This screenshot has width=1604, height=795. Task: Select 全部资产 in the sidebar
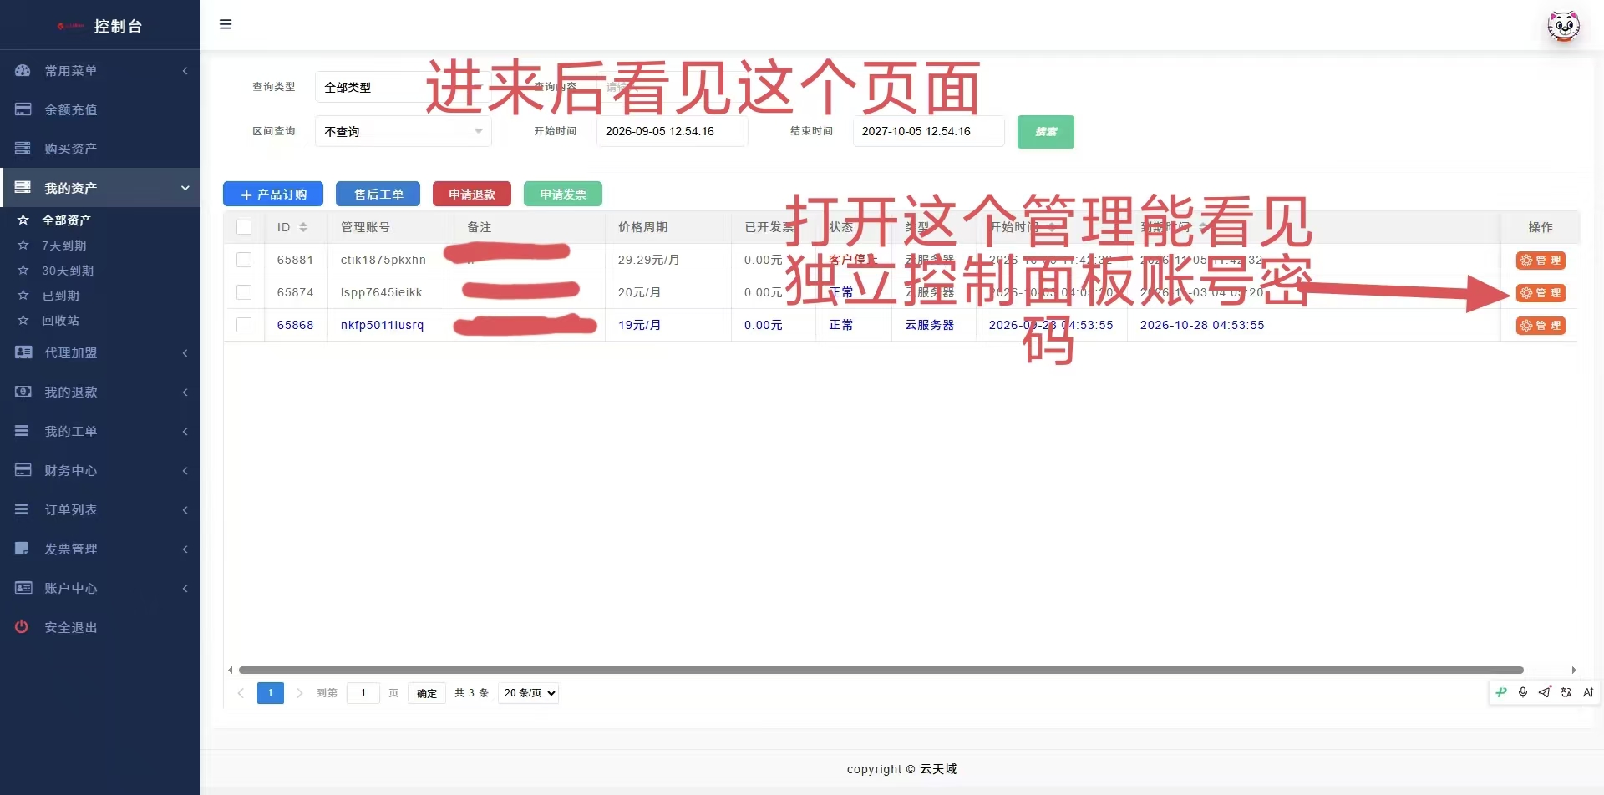67,220
